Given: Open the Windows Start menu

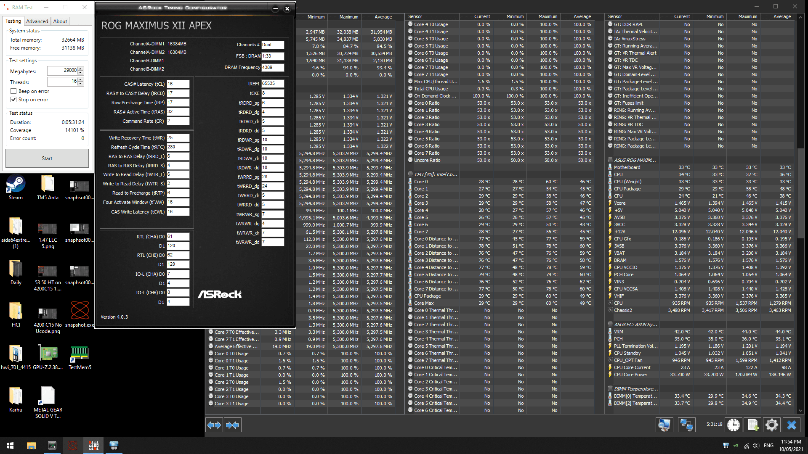Looking at the screenshot, I should click(x=10, y=446).
